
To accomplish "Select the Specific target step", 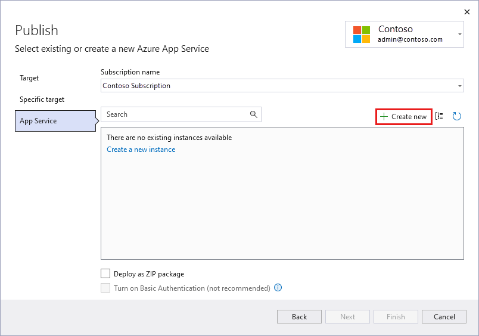I will (x=42, y=99).
